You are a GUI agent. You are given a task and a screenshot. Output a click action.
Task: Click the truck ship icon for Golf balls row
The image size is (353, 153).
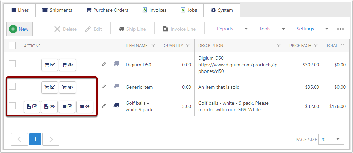point(116,106)
